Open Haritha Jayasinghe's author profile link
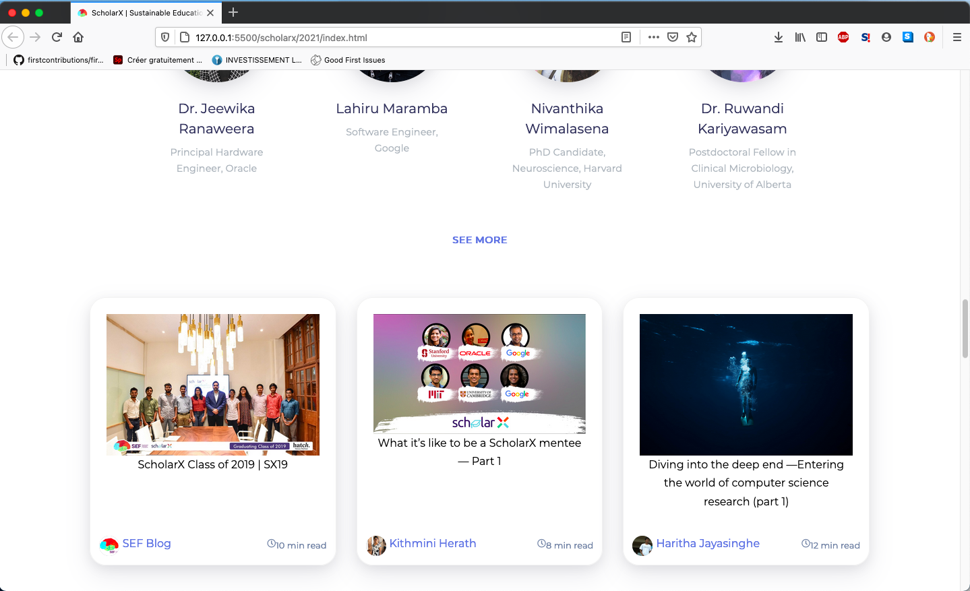The height and width of the screenshot is (591, 970). 708,543
